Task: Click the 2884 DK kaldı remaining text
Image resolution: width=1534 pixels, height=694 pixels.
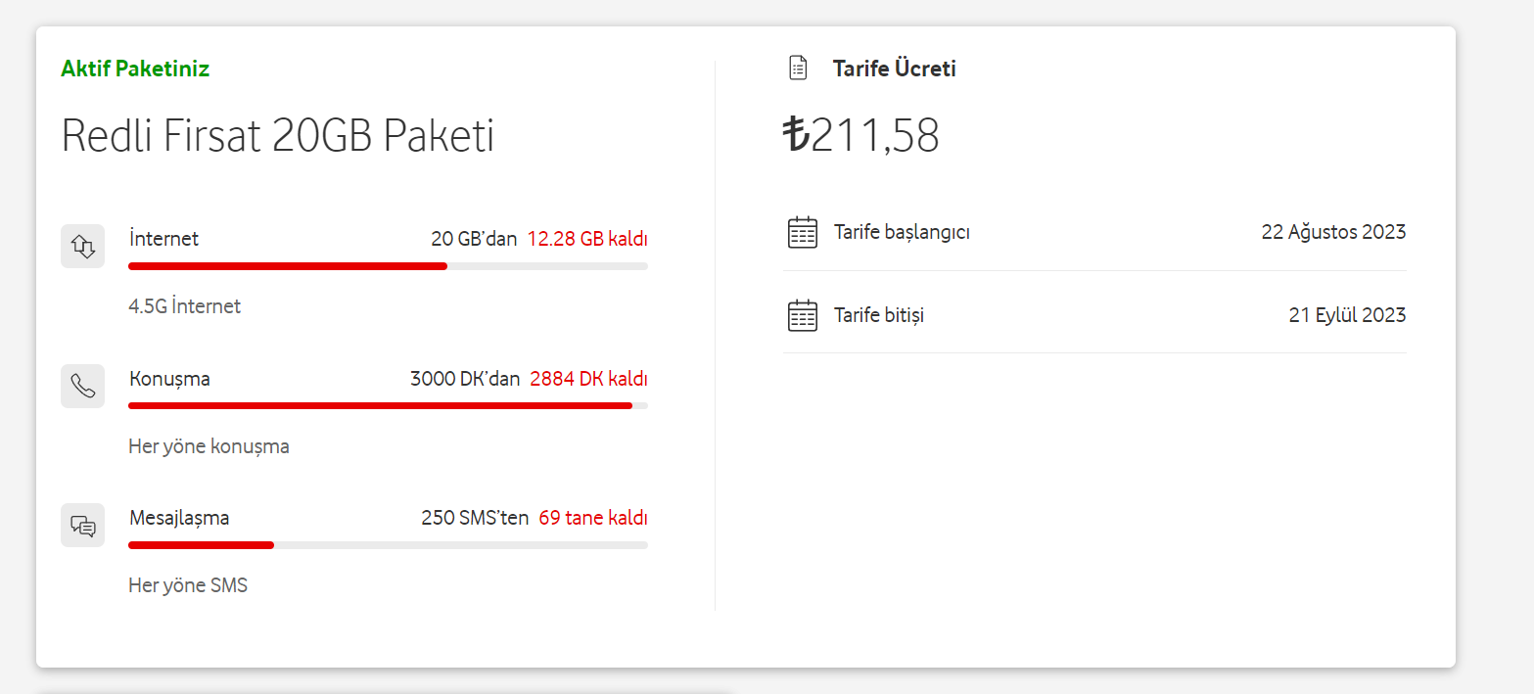Action: 588,379
